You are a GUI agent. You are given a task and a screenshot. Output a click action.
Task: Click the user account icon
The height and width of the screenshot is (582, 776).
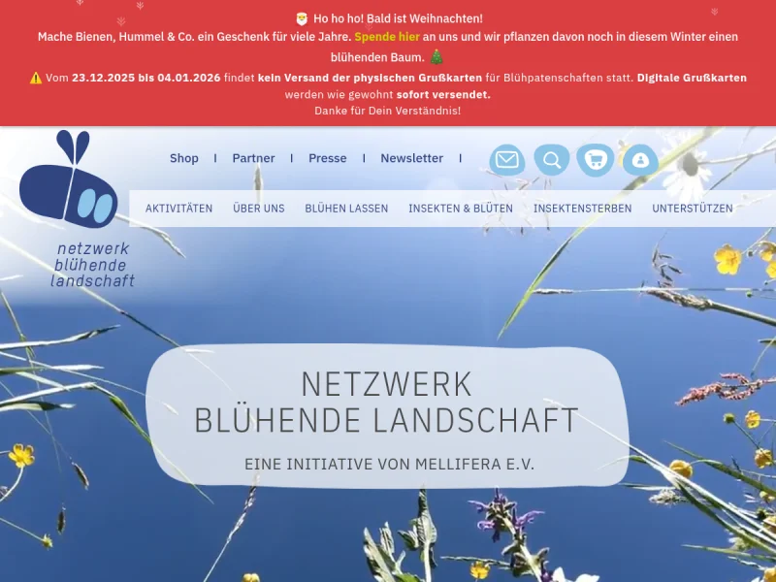(639, 159)
